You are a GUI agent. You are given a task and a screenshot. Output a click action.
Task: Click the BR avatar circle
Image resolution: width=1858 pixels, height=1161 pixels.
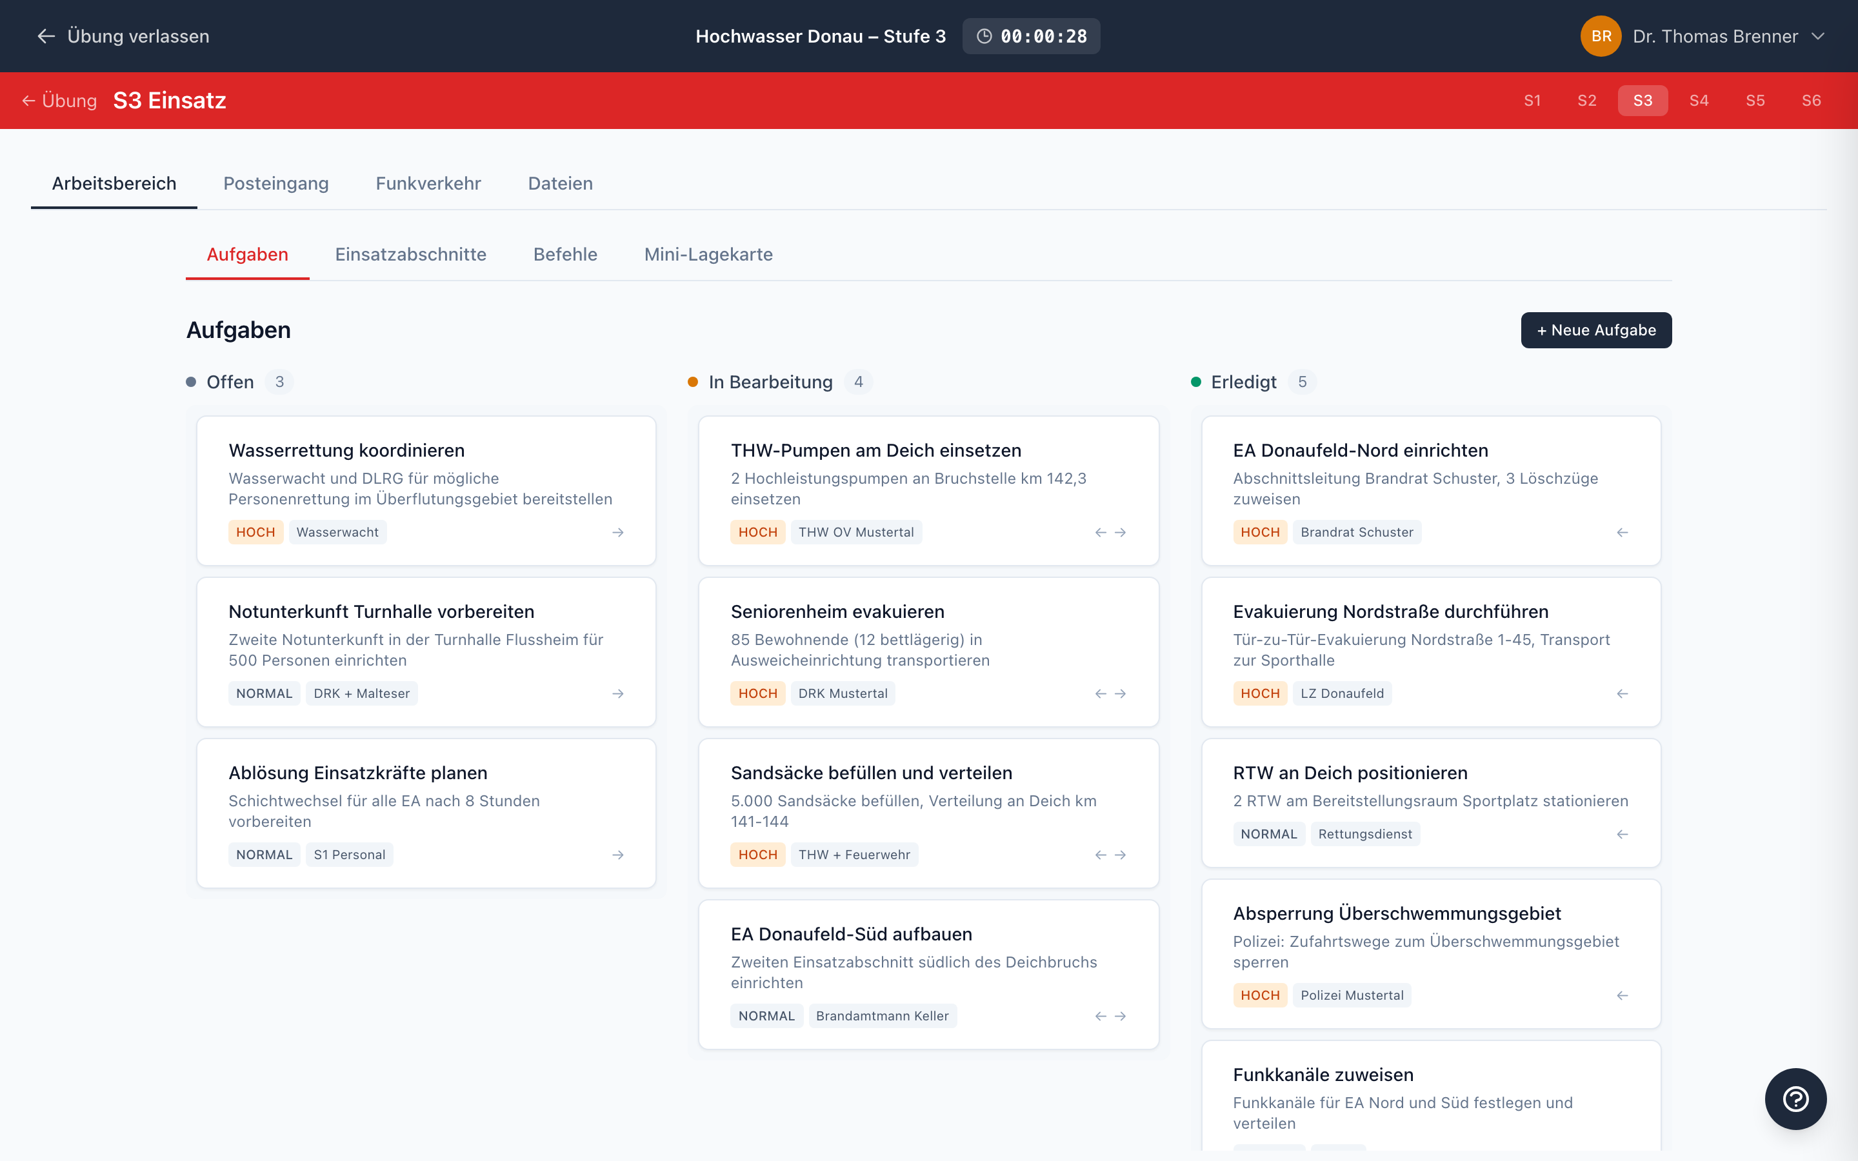1602,35
